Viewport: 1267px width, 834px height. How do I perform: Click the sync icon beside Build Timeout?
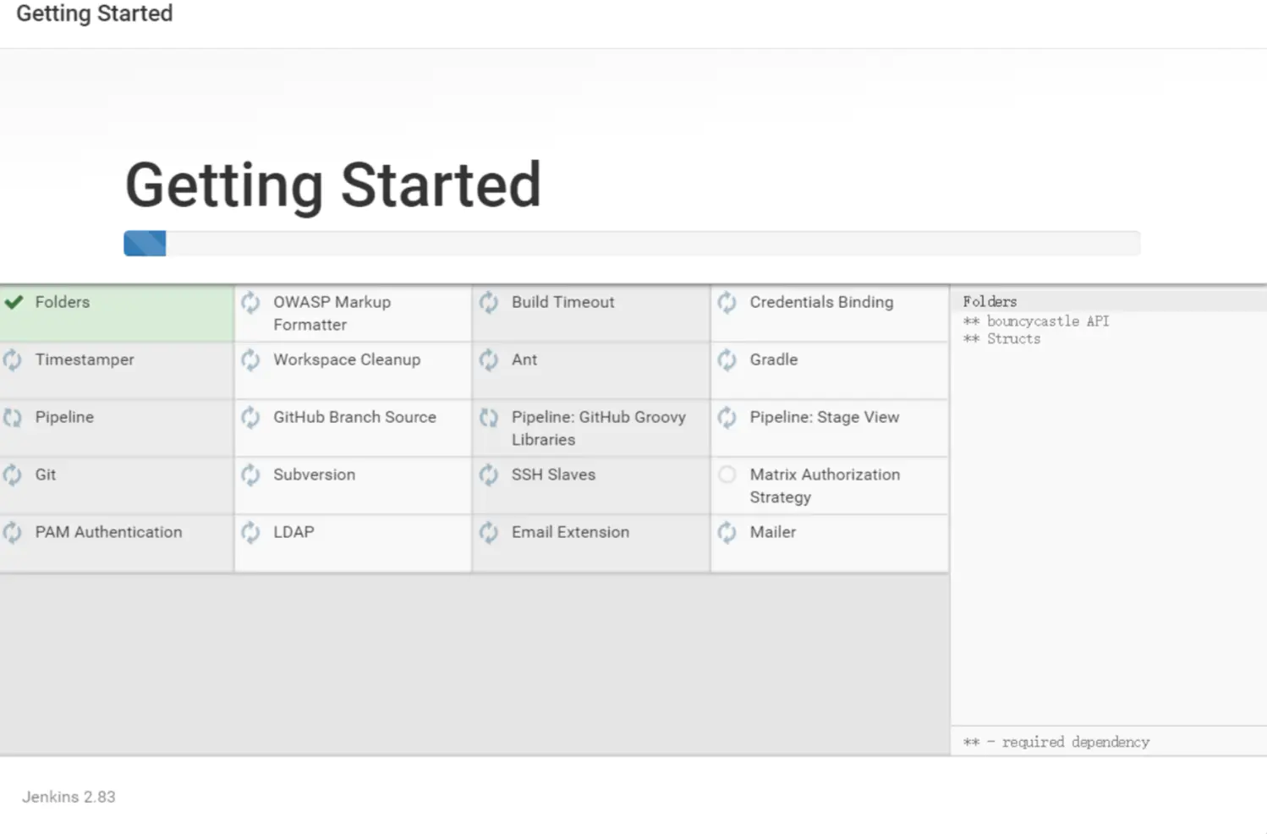click(x=489, y=302)
